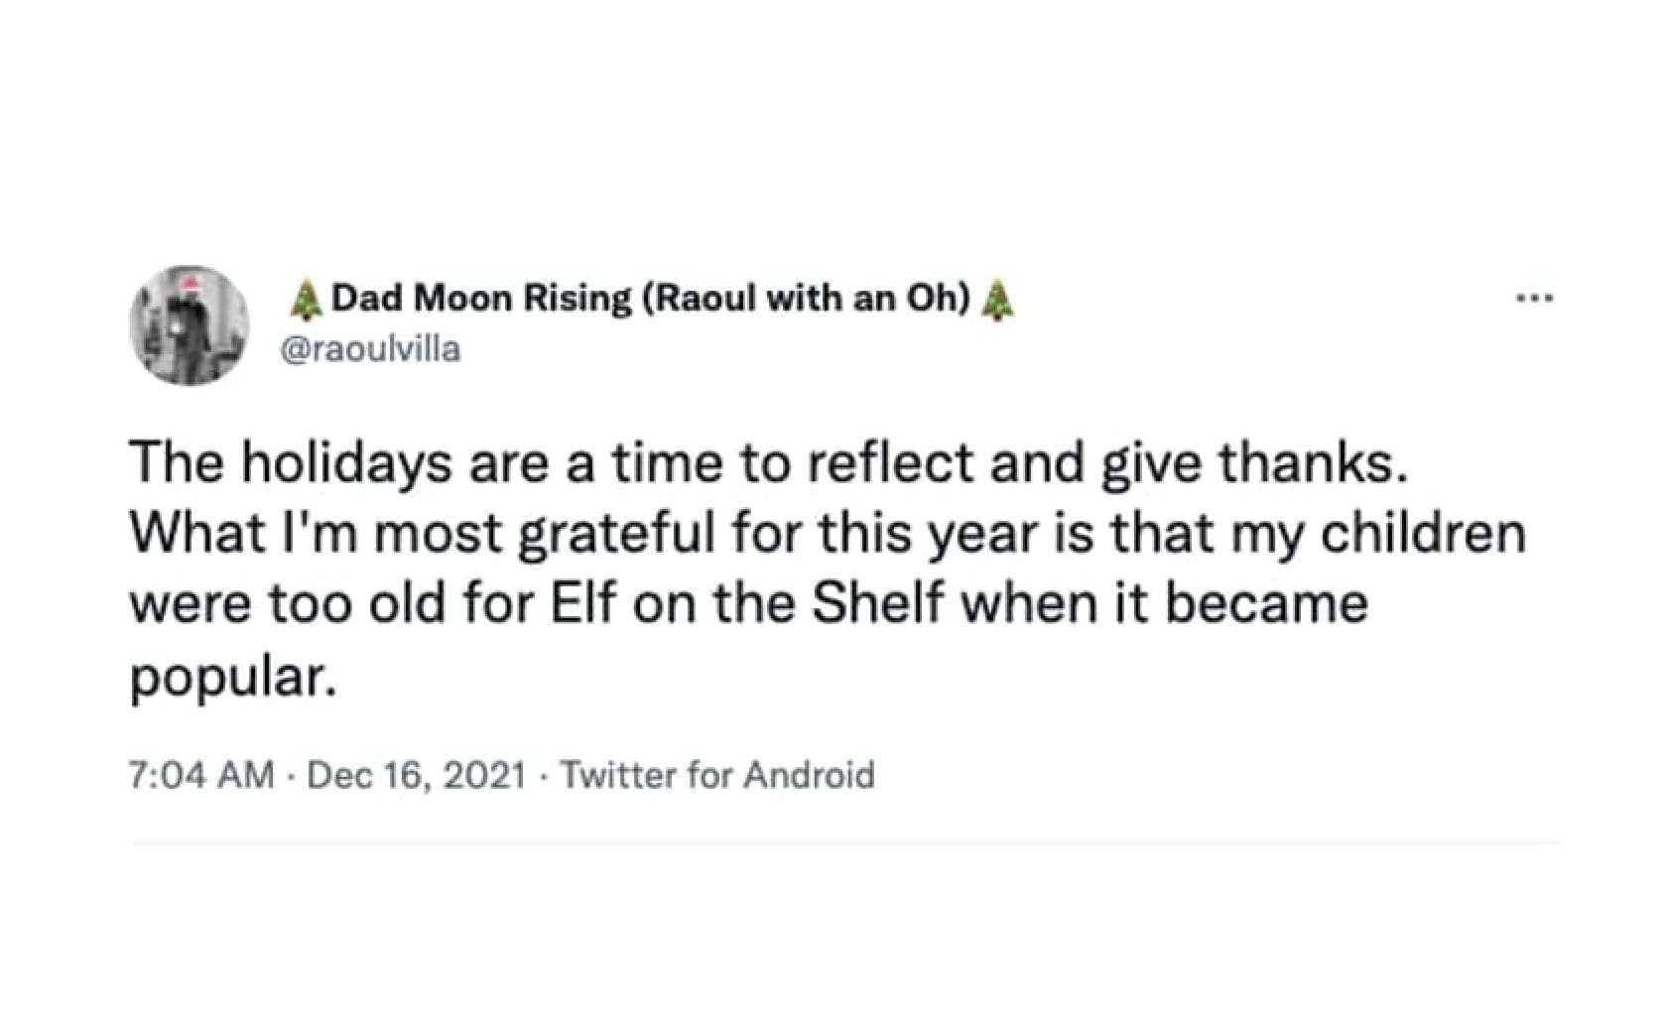Click the word "popular." in the tweet
The height and width of the screenshot is (1018, 1667).
[228, 677]
